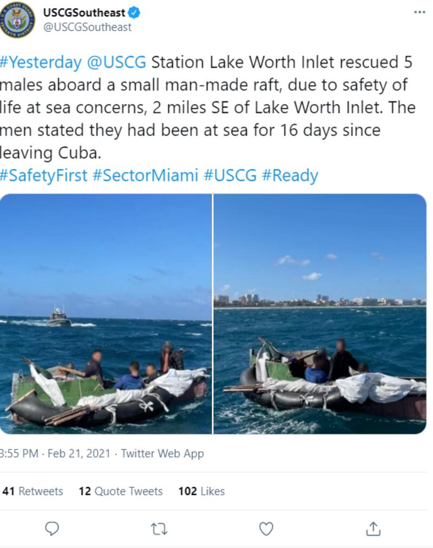Viewport: 433px width, 548px height.
Task: Click the blue verified badge icon
Action: [x=134, y=13]
